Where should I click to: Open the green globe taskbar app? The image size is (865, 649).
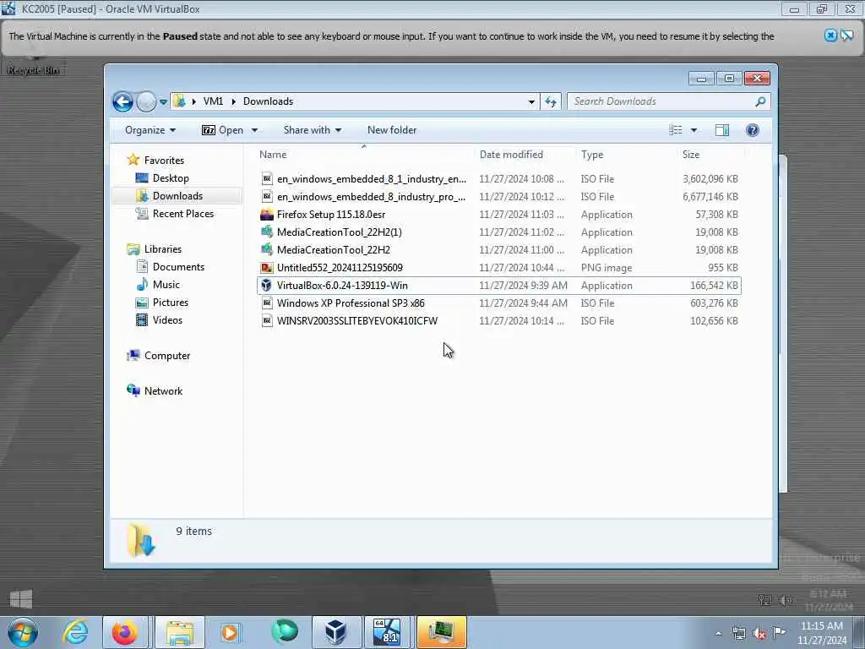click(285, 632)
